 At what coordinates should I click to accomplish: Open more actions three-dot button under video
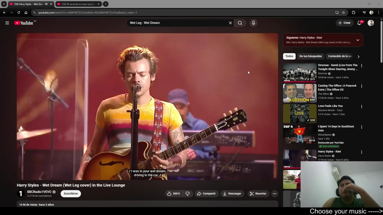click(x=274, y=193)
